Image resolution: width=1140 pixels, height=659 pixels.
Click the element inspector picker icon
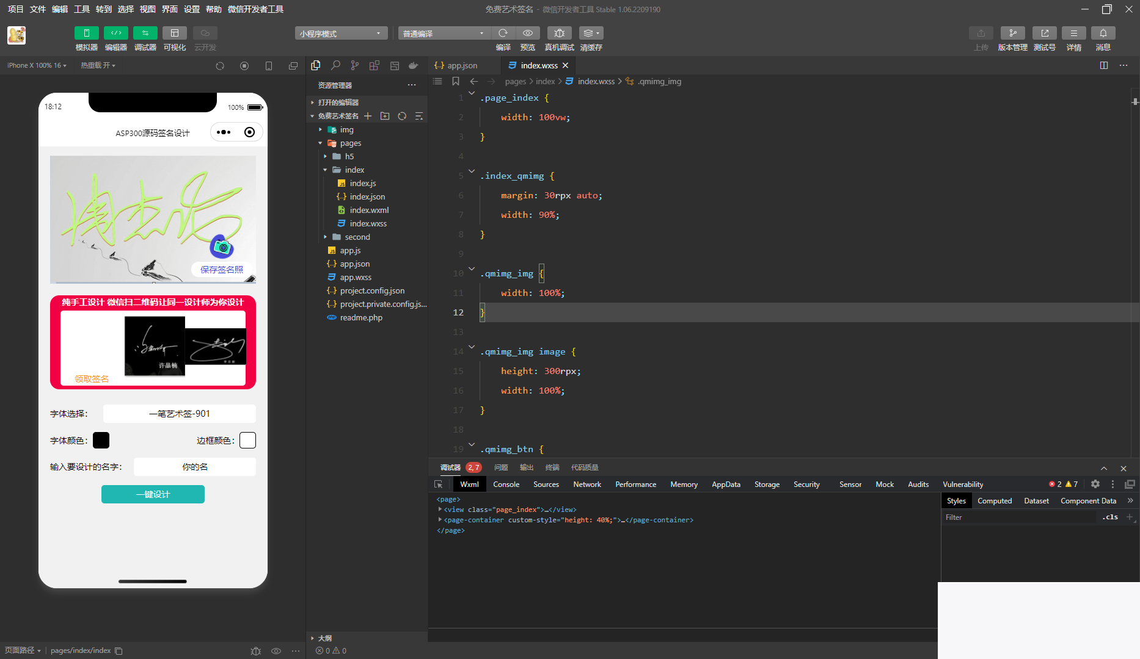click(438, 484)
